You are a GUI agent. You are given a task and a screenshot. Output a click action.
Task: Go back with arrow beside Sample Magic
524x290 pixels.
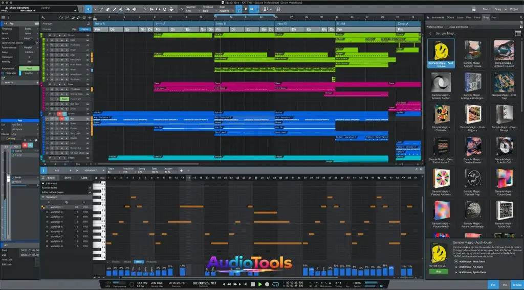coord(430,33)
